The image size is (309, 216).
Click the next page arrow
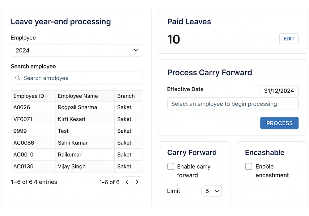(x=137, y=182)
